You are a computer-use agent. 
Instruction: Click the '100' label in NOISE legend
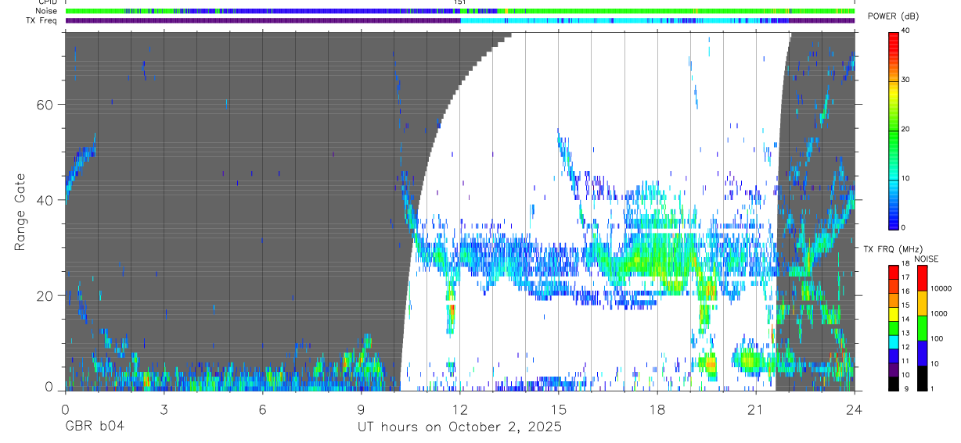point(937,338)
